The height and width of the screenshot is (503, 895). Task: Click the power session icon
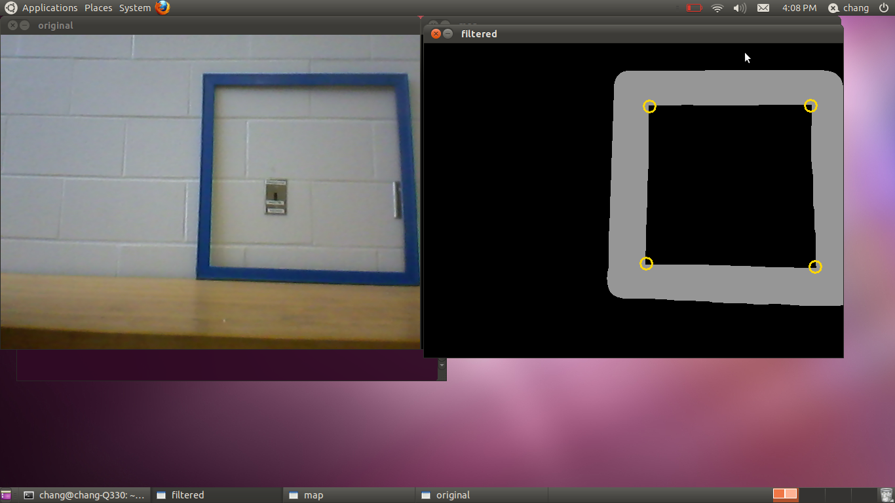coord(884,8)
